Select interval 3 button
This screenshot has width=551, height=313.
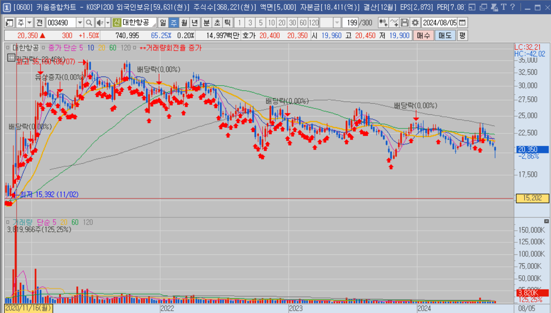(x=250, y=23)
